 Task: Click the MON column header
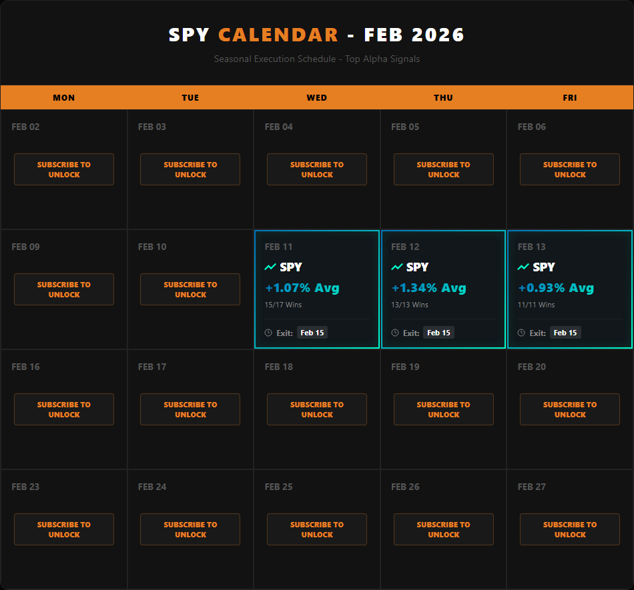(x=63, y=97)
